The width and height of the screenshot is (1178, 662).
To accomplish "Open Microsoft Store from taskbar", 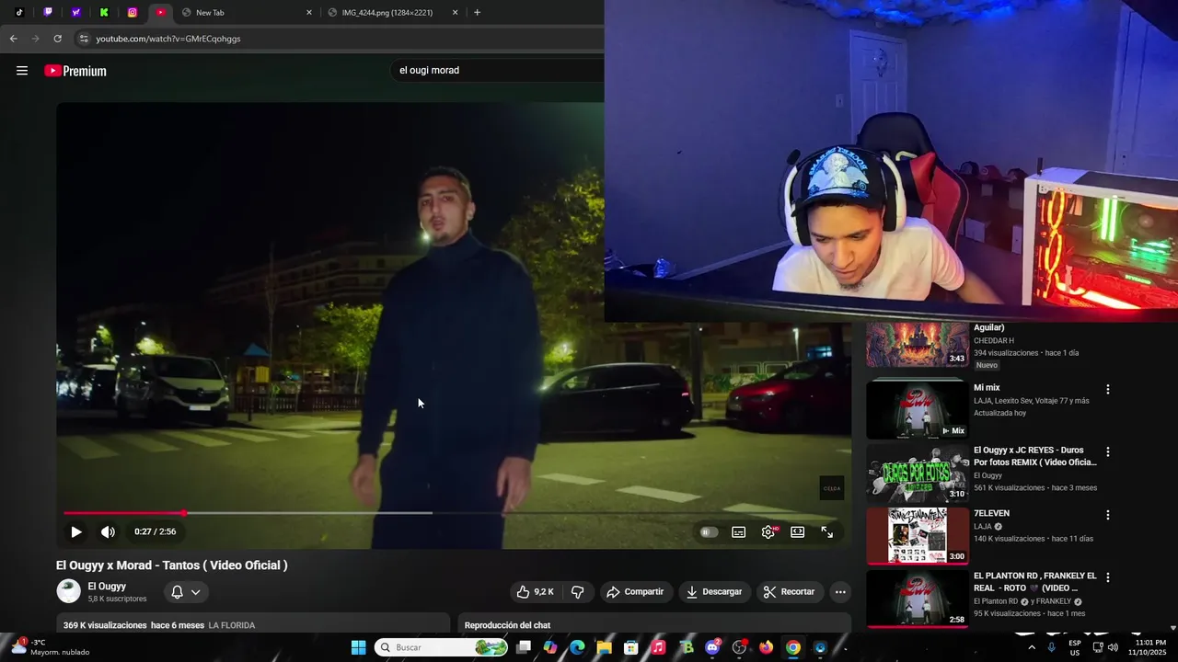I will click(x=631, y=647).
